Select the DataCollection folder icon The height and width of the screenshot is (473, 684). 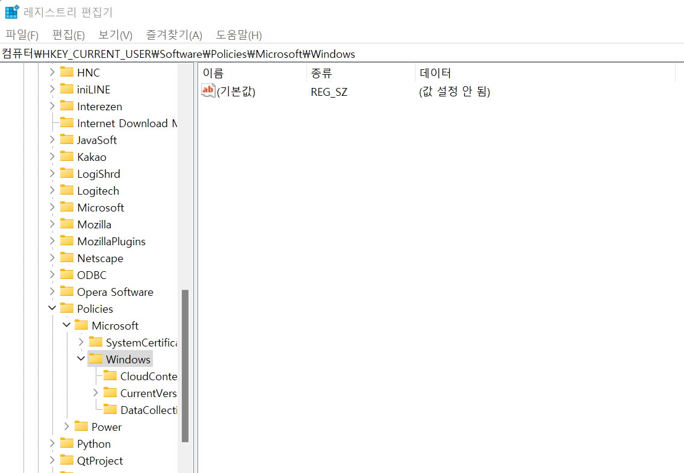tap(110, 409)
